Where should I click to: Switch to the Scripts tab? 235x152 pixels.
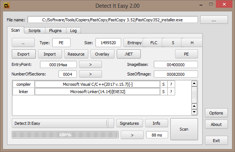click(34, 31)
